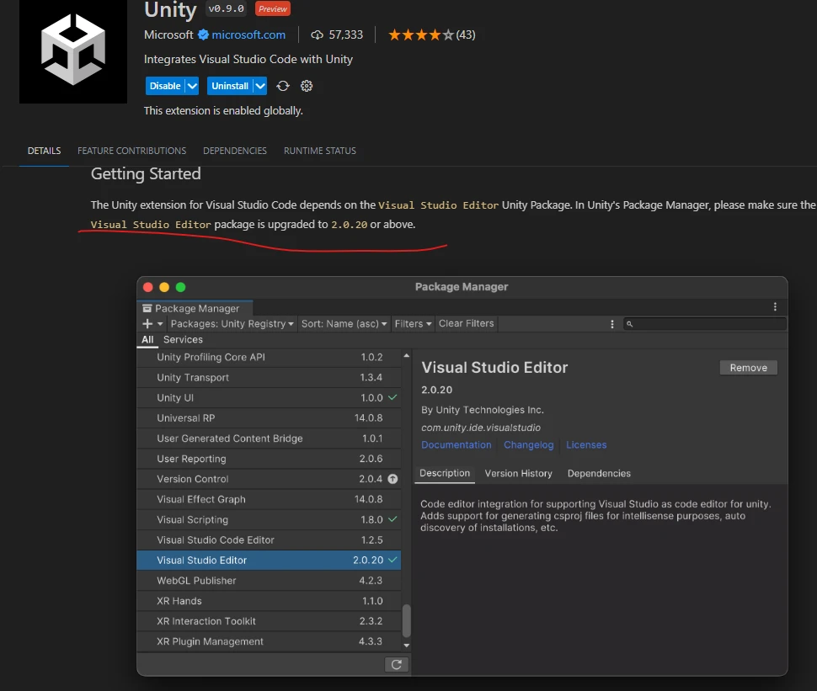Click the star rating icons
Viewport: 817px width, 691px height.
pyautogui.click(x=420, y=35)
